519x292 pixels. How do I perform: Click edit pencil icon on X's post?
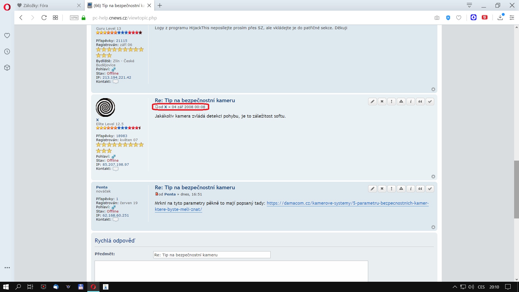pyautogui.click(x=372, y=101)
